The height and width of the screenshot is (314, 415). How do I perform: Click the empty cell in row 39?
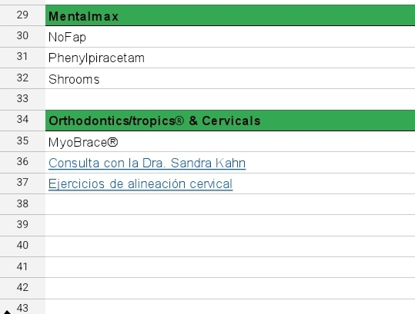pos(230,226)
